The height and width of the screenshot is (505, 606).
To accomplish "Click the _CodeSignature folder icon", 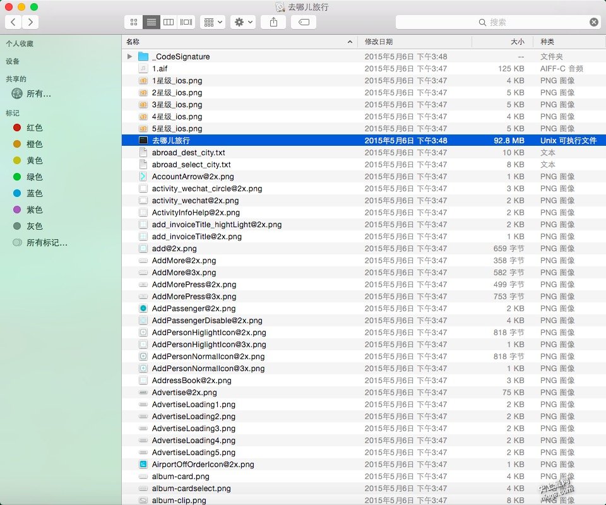I will click(x=143, y=56).
